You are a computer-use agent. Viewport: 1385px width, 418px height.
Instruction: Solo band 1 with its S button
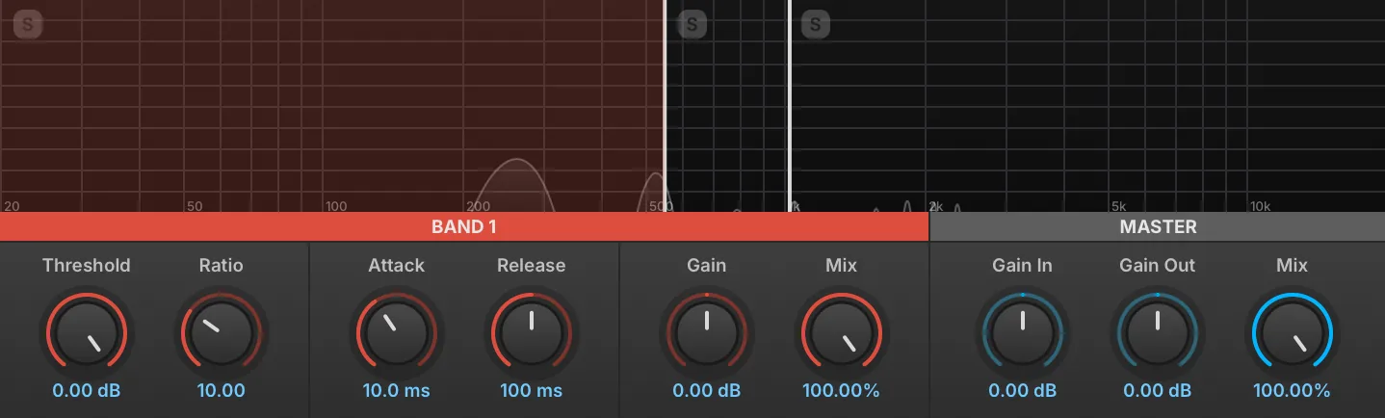click(x=28, y=24)
